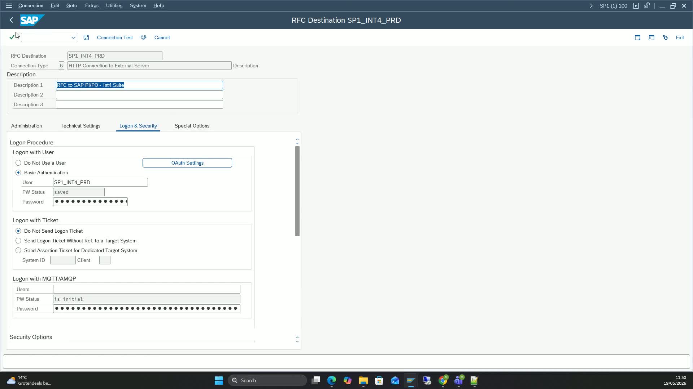
Task: Open Microsoft Teams from the taskbar
Action: [x=459, y=380]
